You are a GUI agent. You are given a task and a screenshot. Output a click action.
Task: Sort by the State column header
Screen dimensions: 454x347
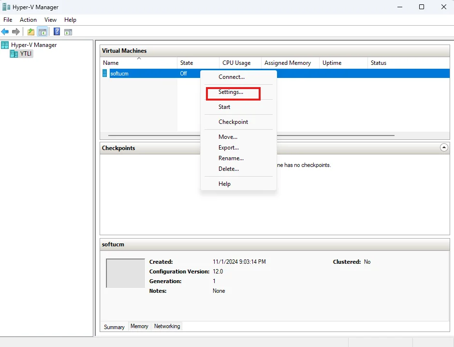point(198,63)
